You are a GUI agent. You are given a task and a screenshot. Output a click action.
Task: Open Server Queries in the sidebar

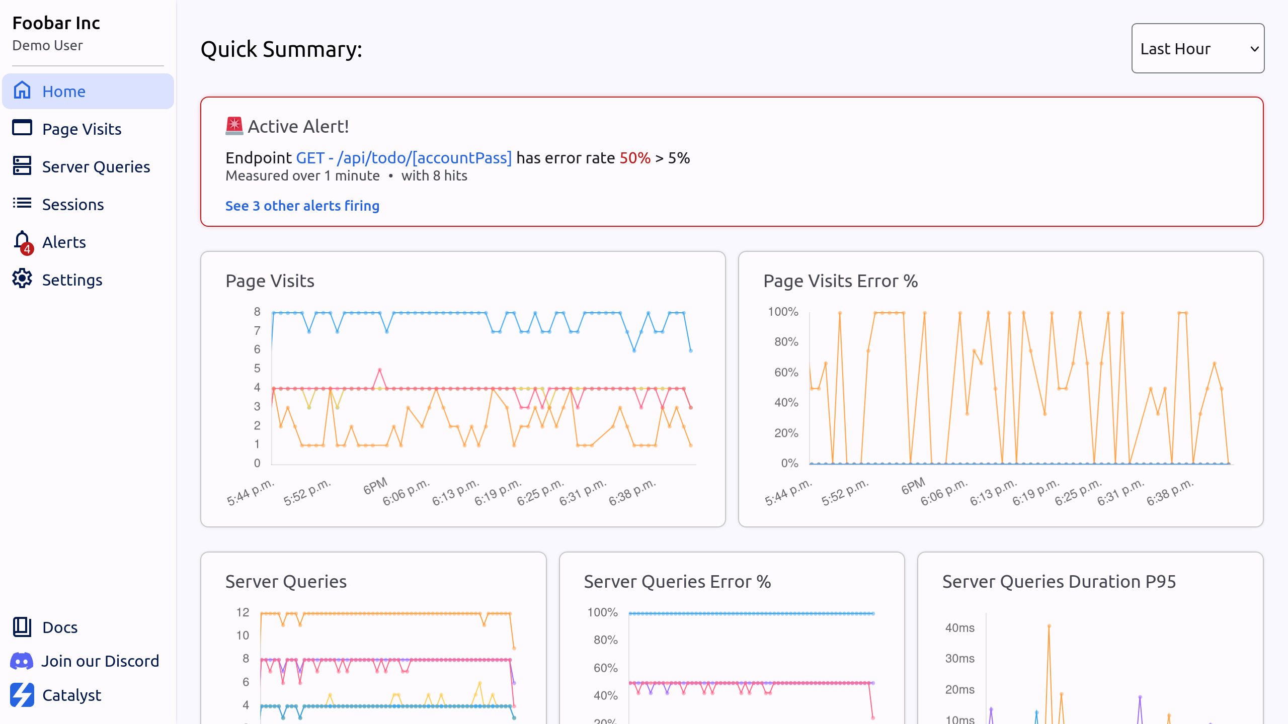click(96, 167)
